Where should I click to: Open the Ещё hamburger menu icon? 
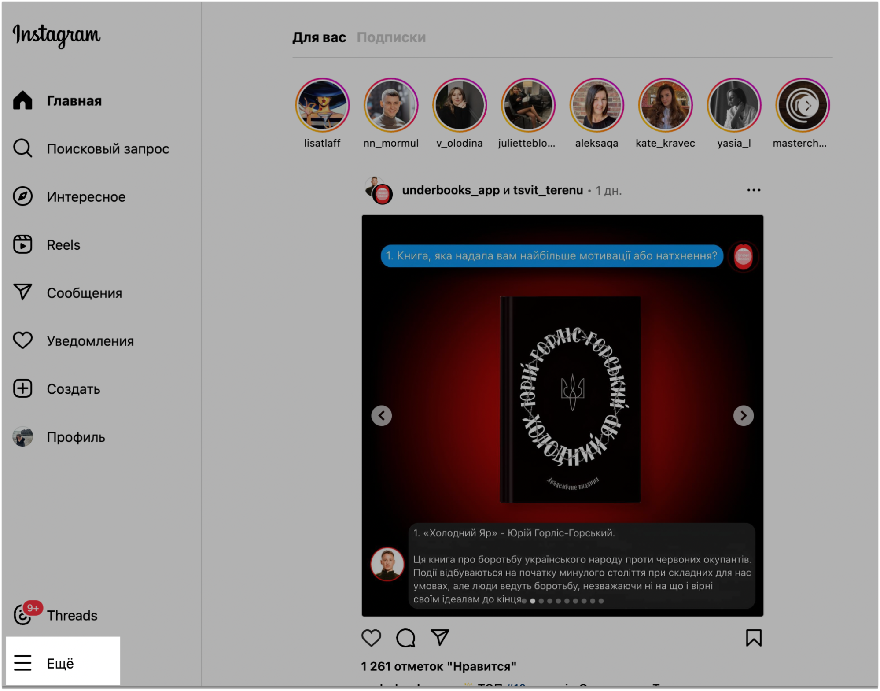22,663
